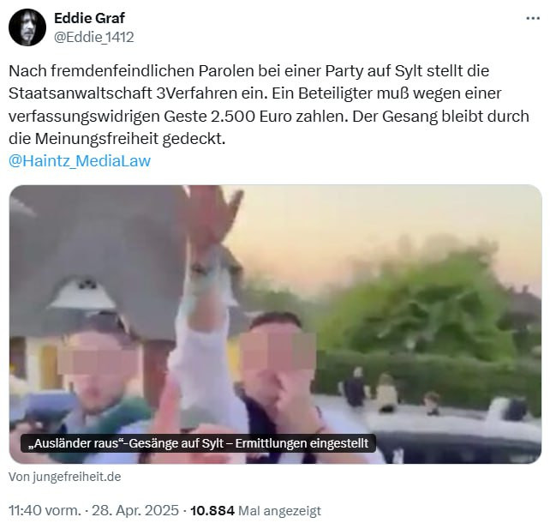Image resolution: width=550 pixels, height=523 pixels.
Task: Open the @Eddie_1412 handle
Action: 93,37
